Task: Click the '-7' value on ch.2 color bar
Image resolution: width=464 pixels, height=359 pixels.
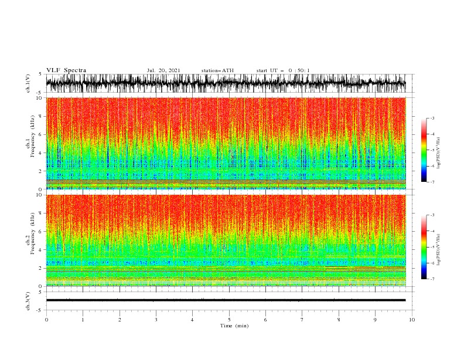Action: (432, 279)
